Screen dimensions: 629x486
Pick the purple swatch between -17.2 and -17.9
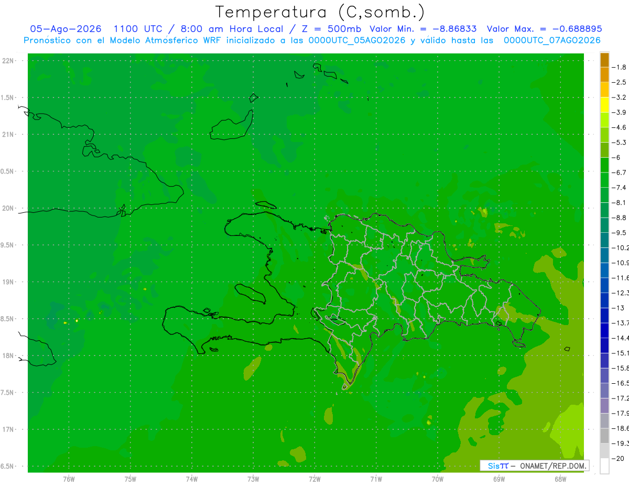[604, 406]
